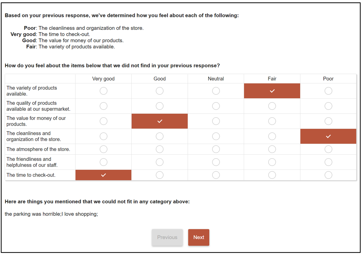Click checked Very good cell for check-out

point(103,175)
